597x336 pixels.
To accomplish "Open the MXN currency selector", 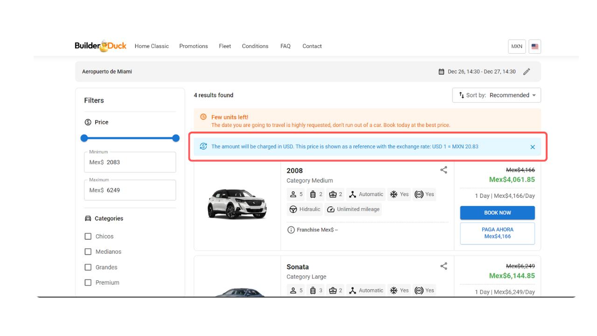I will (x=516, y=46).
